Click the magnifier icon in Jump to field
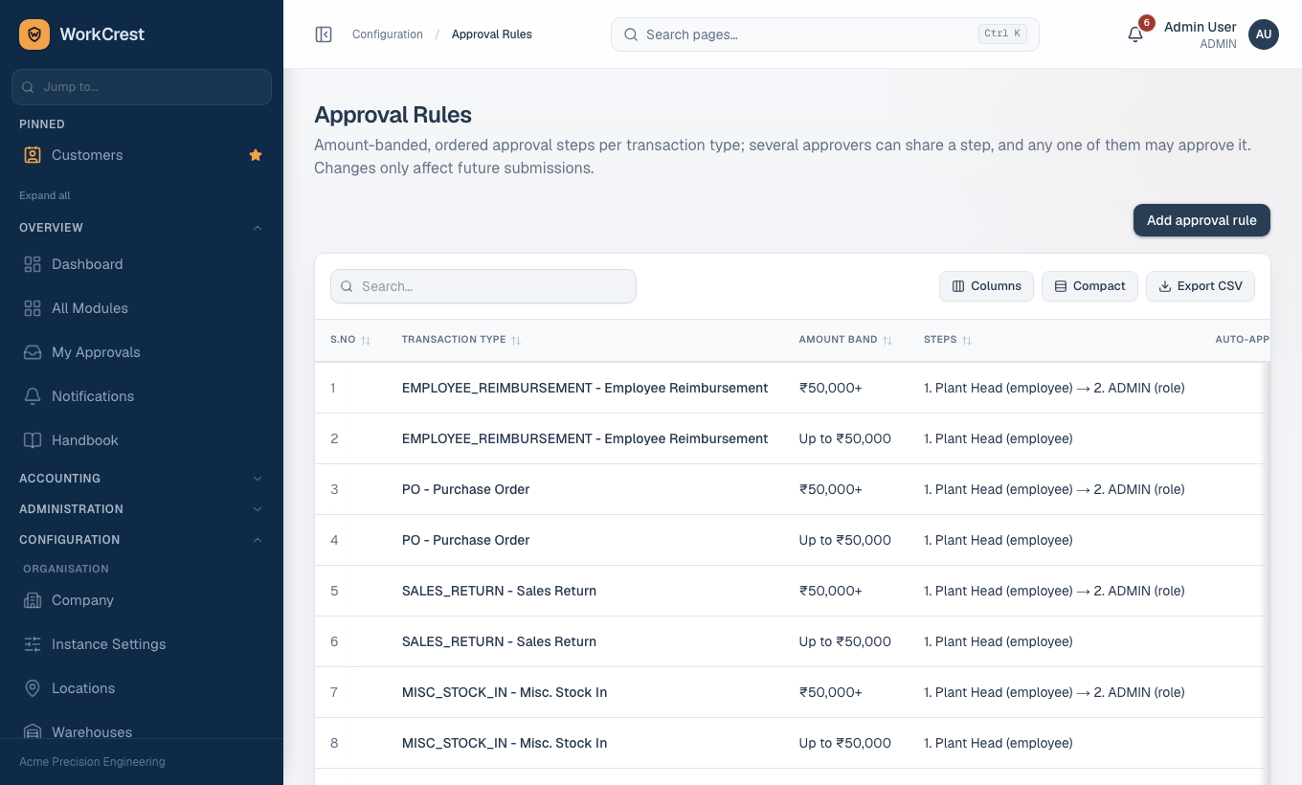Viewport: 1302px width, 785px height. pos(29,87)
